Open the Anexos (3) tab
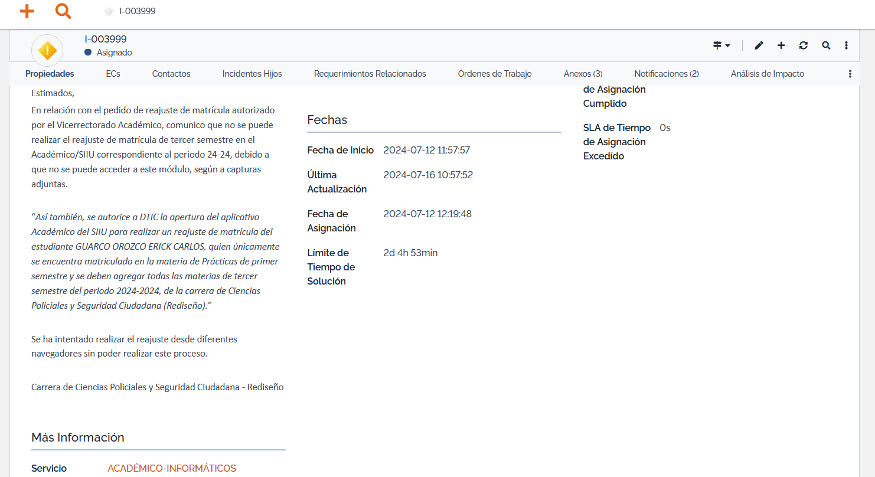The width and height of the screenshot is (875, 477). click(583, 74)
